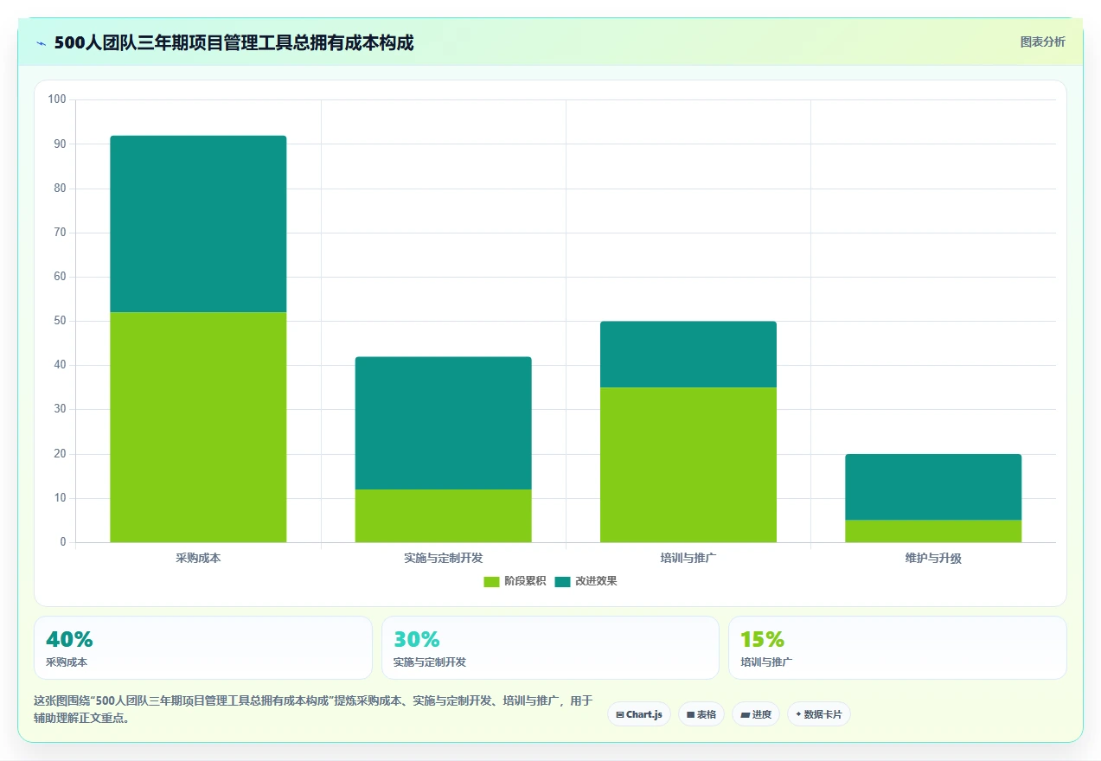The height and width of the screenshot is (761, 1101).
Task: Click the light green 阶段累积 legend swatch
Action: coord(491,581)
